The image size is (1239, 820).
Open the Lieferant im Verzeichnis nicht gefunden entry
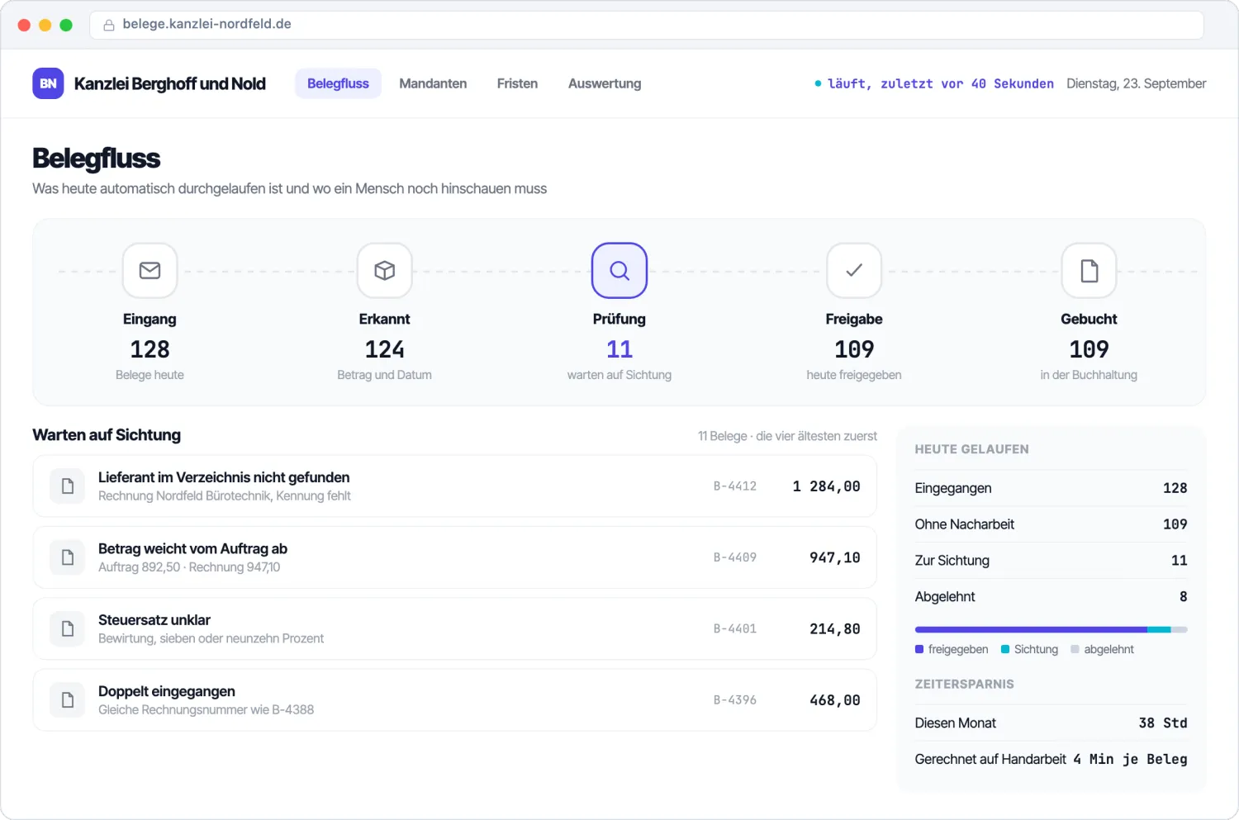[454, 486]
